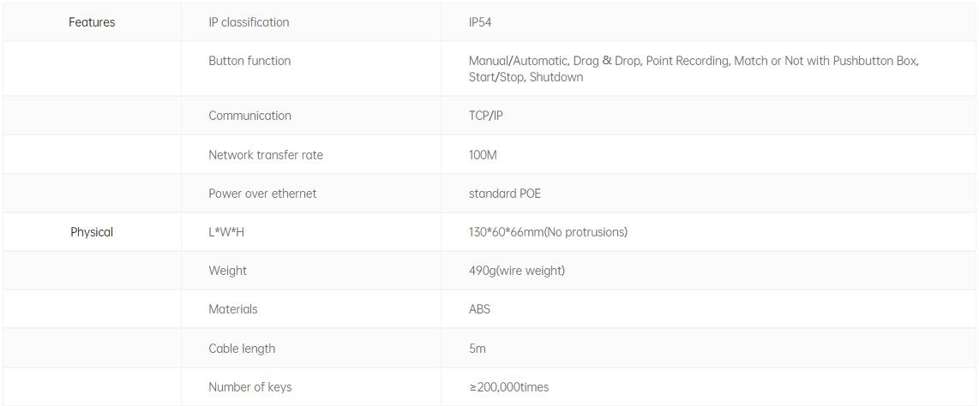Click the standard POE value

click(x=504, y=194)
